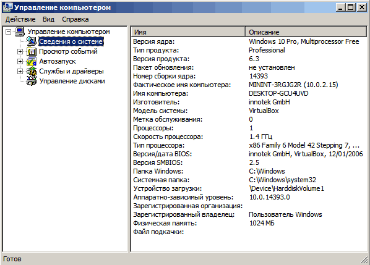This screenshot has width=370, height=265.
Task: Click the Службы и драйверы gears icon
Action: (x=32, y=71)
